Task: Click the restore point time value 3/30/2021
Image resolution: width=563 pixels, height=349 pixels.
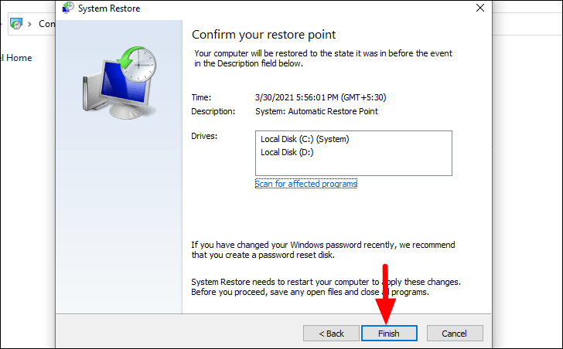Action: click(x=320, y=97)
